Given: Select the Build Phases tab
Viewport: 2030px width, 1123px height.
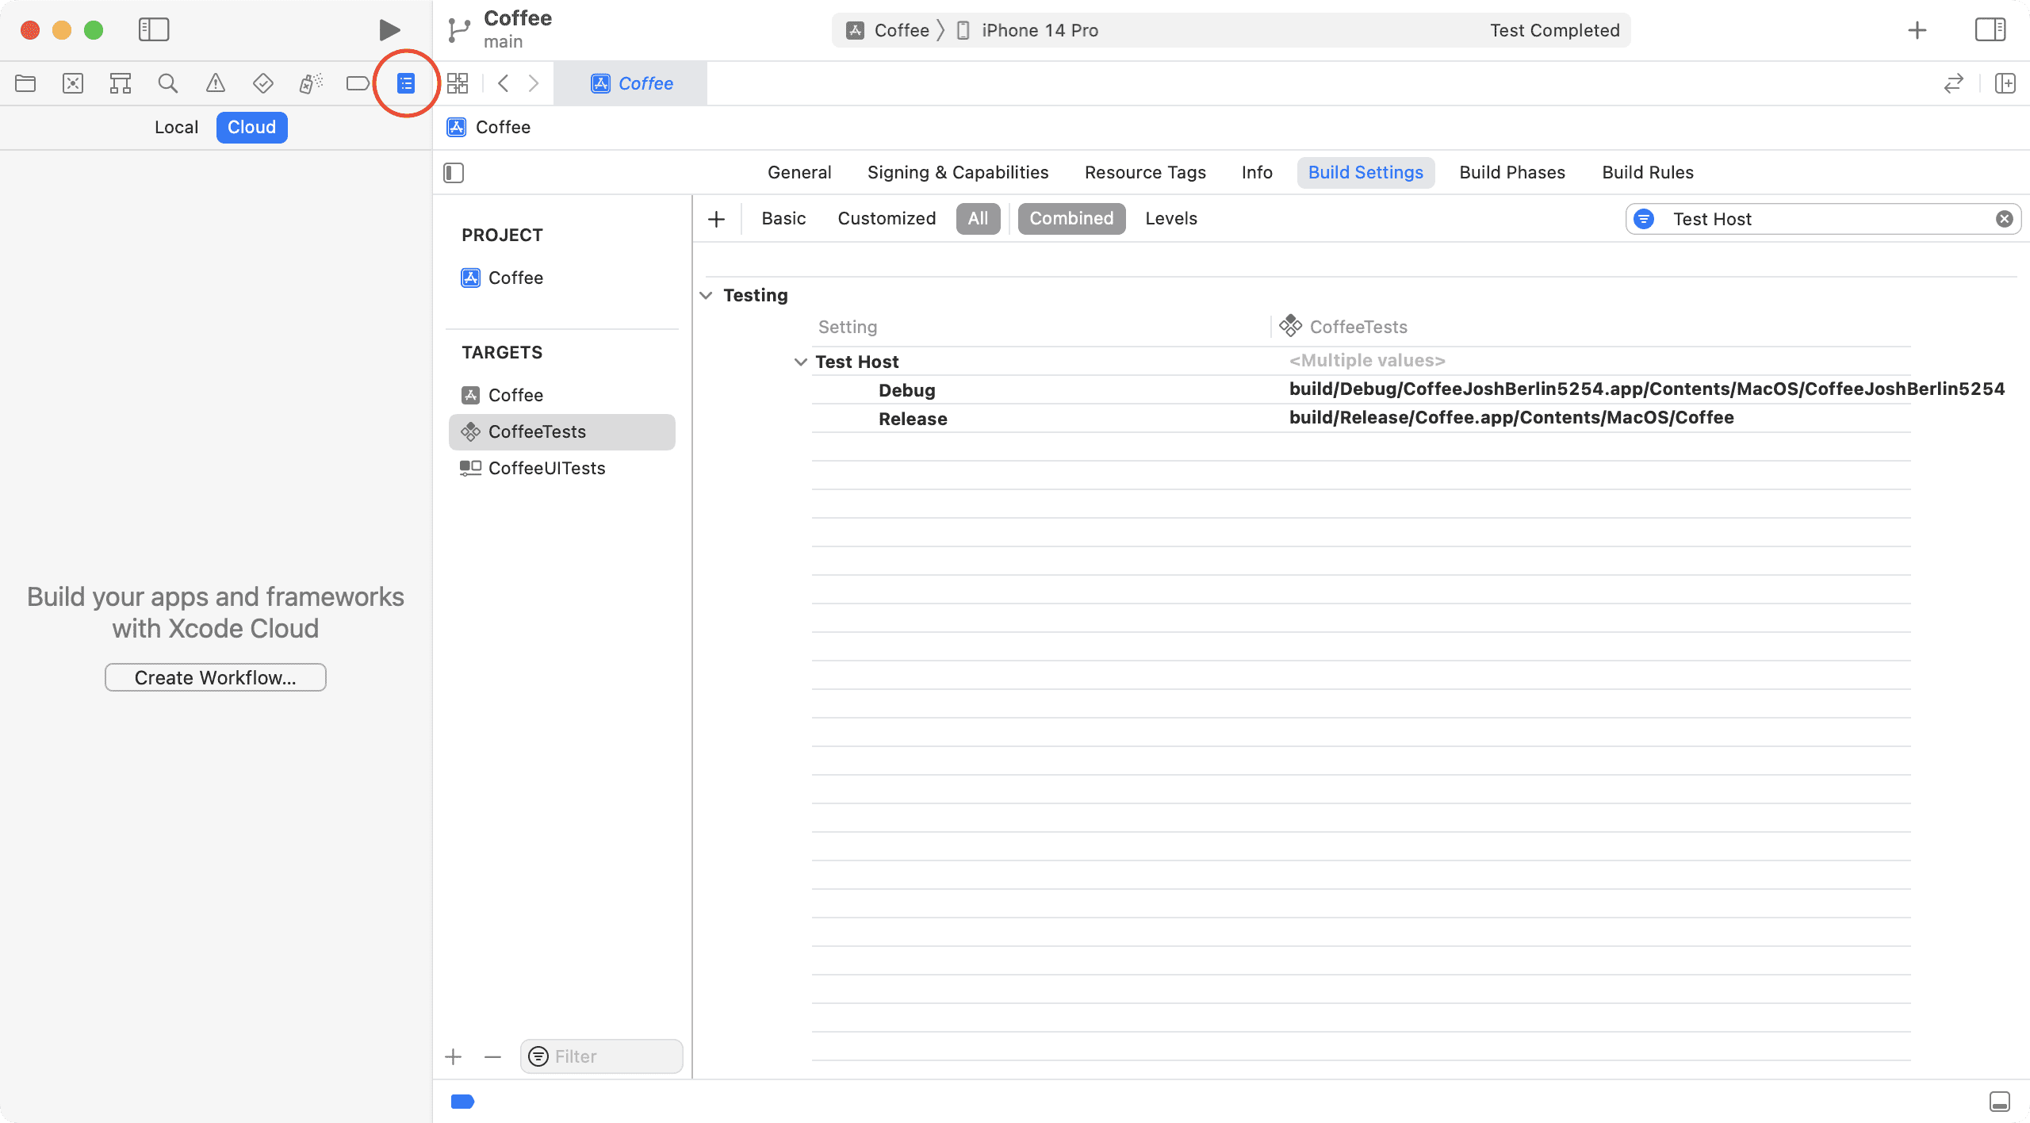Looking at the screenshot, I should pos(1511,171).
